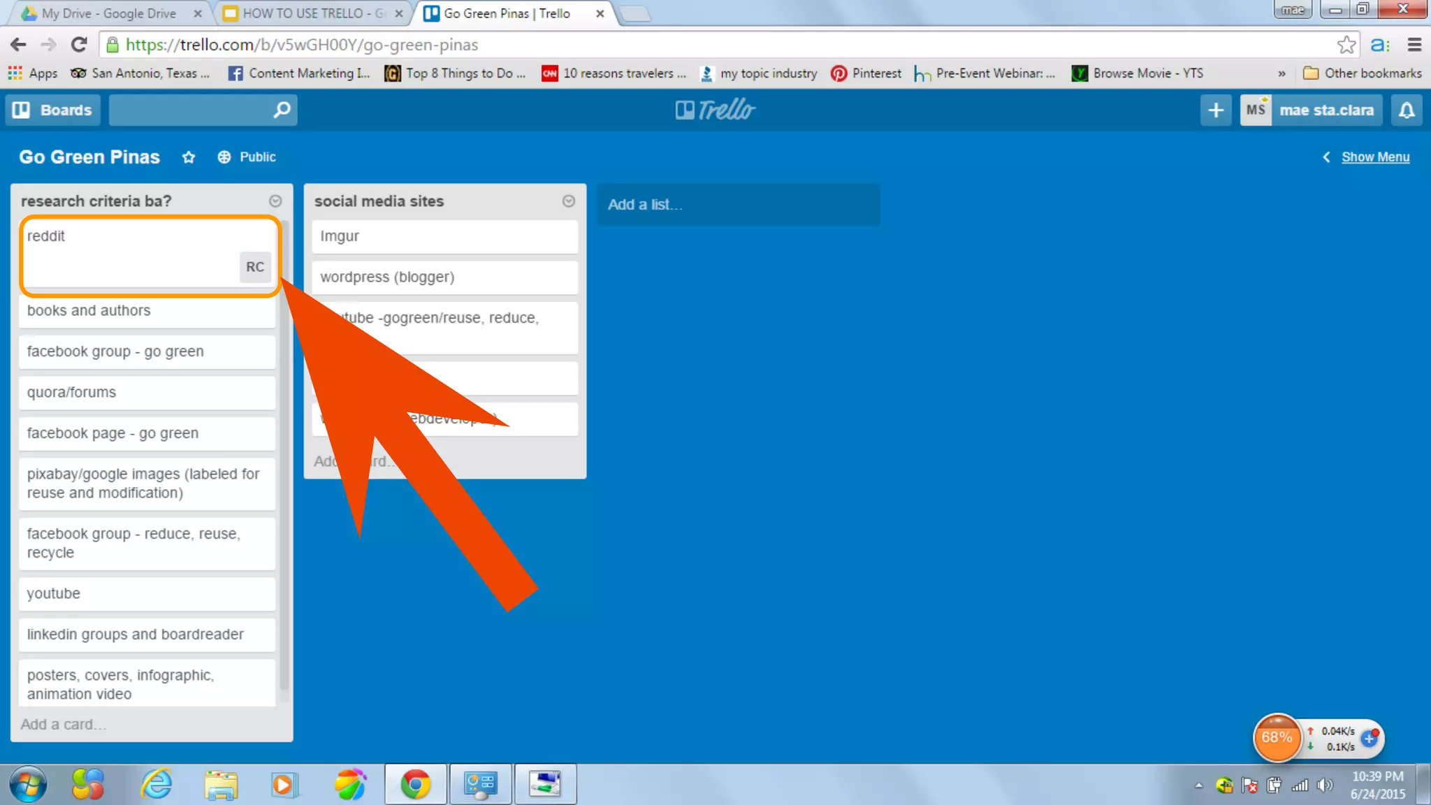This screenshot has width=1431, height=805.
Task: Click the RC member badge on reddit card
Action: 255,267
